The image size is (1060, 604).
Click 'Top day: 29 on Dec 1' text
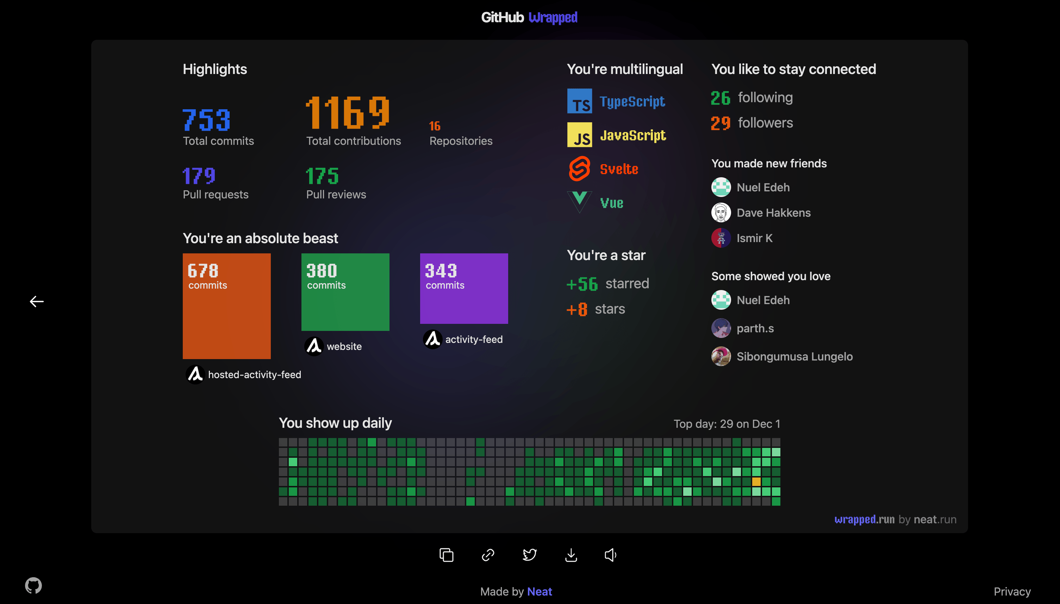click(x=727, y=424)
